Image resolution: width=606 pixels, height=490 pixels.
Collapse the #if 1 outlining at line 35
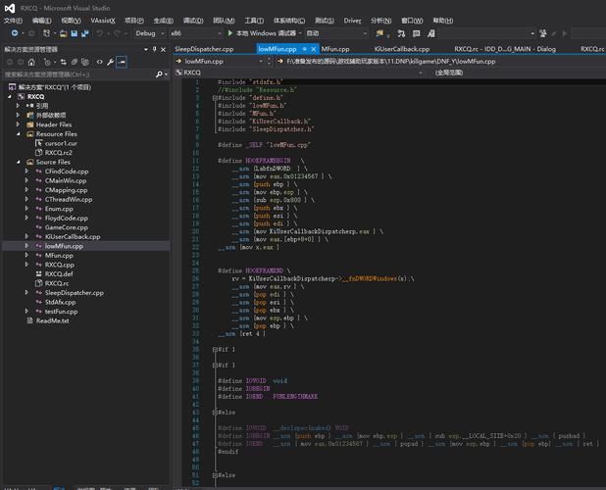tap(215, 350)
